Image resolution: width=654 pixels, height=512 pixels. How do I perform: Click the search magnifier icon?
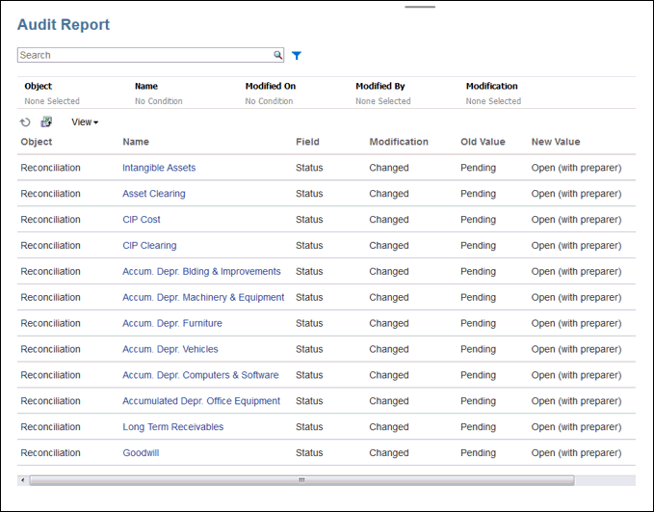[277, 56]
